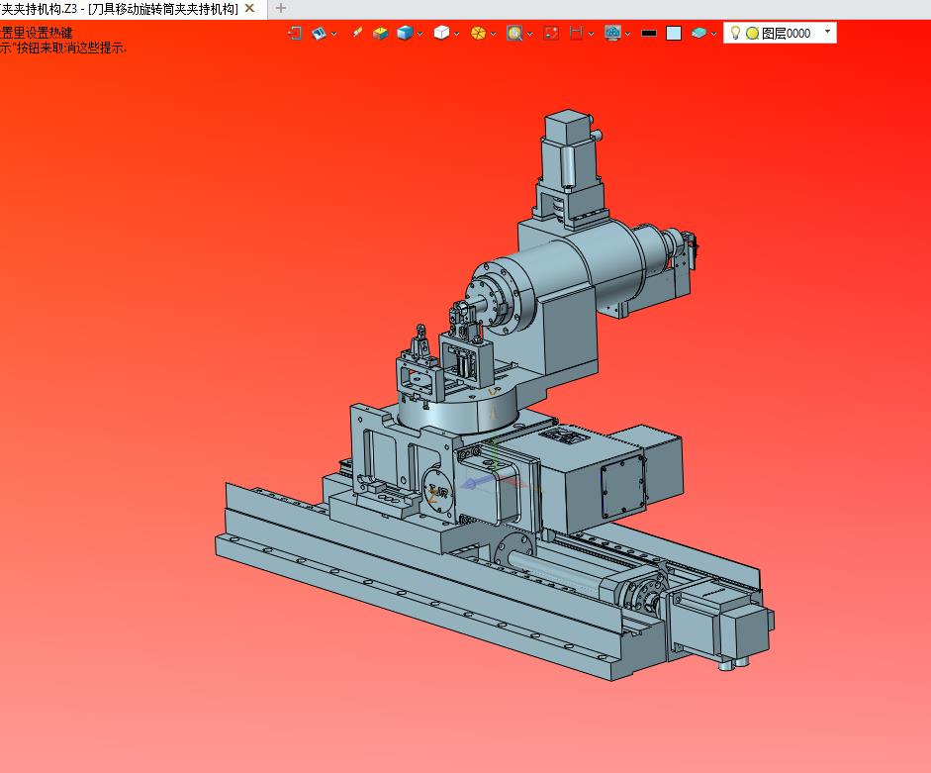Toggle the light bulb layer visibility icon
The image size is (931, 773).
pyautogui.click(x=735, y=33)
